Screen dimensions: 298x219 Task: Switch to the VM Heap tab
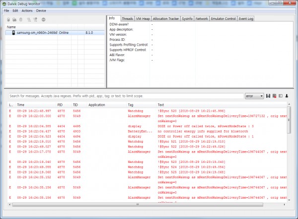pos(143,19)
